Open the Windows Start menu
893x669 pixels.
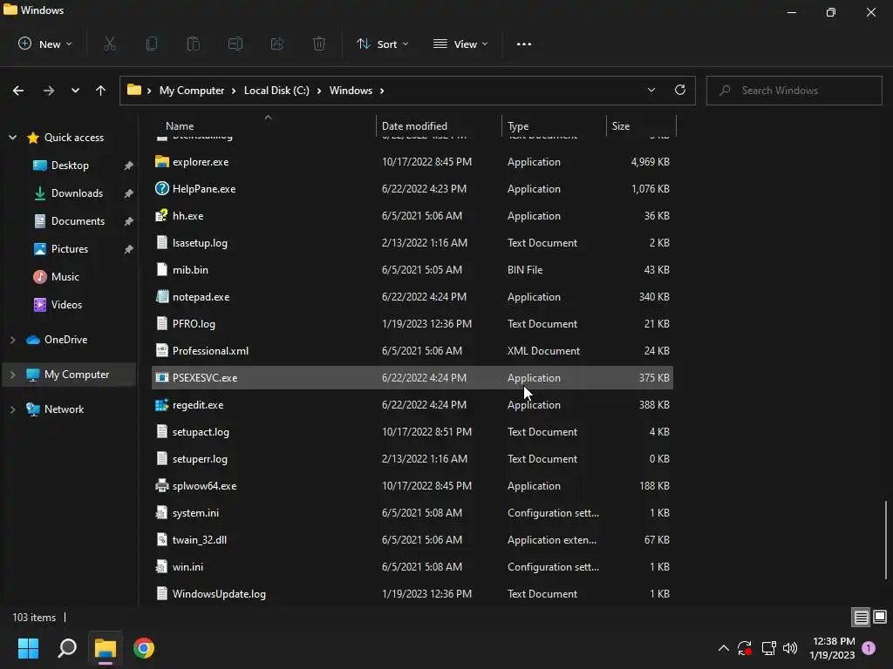tap(28, 648)
